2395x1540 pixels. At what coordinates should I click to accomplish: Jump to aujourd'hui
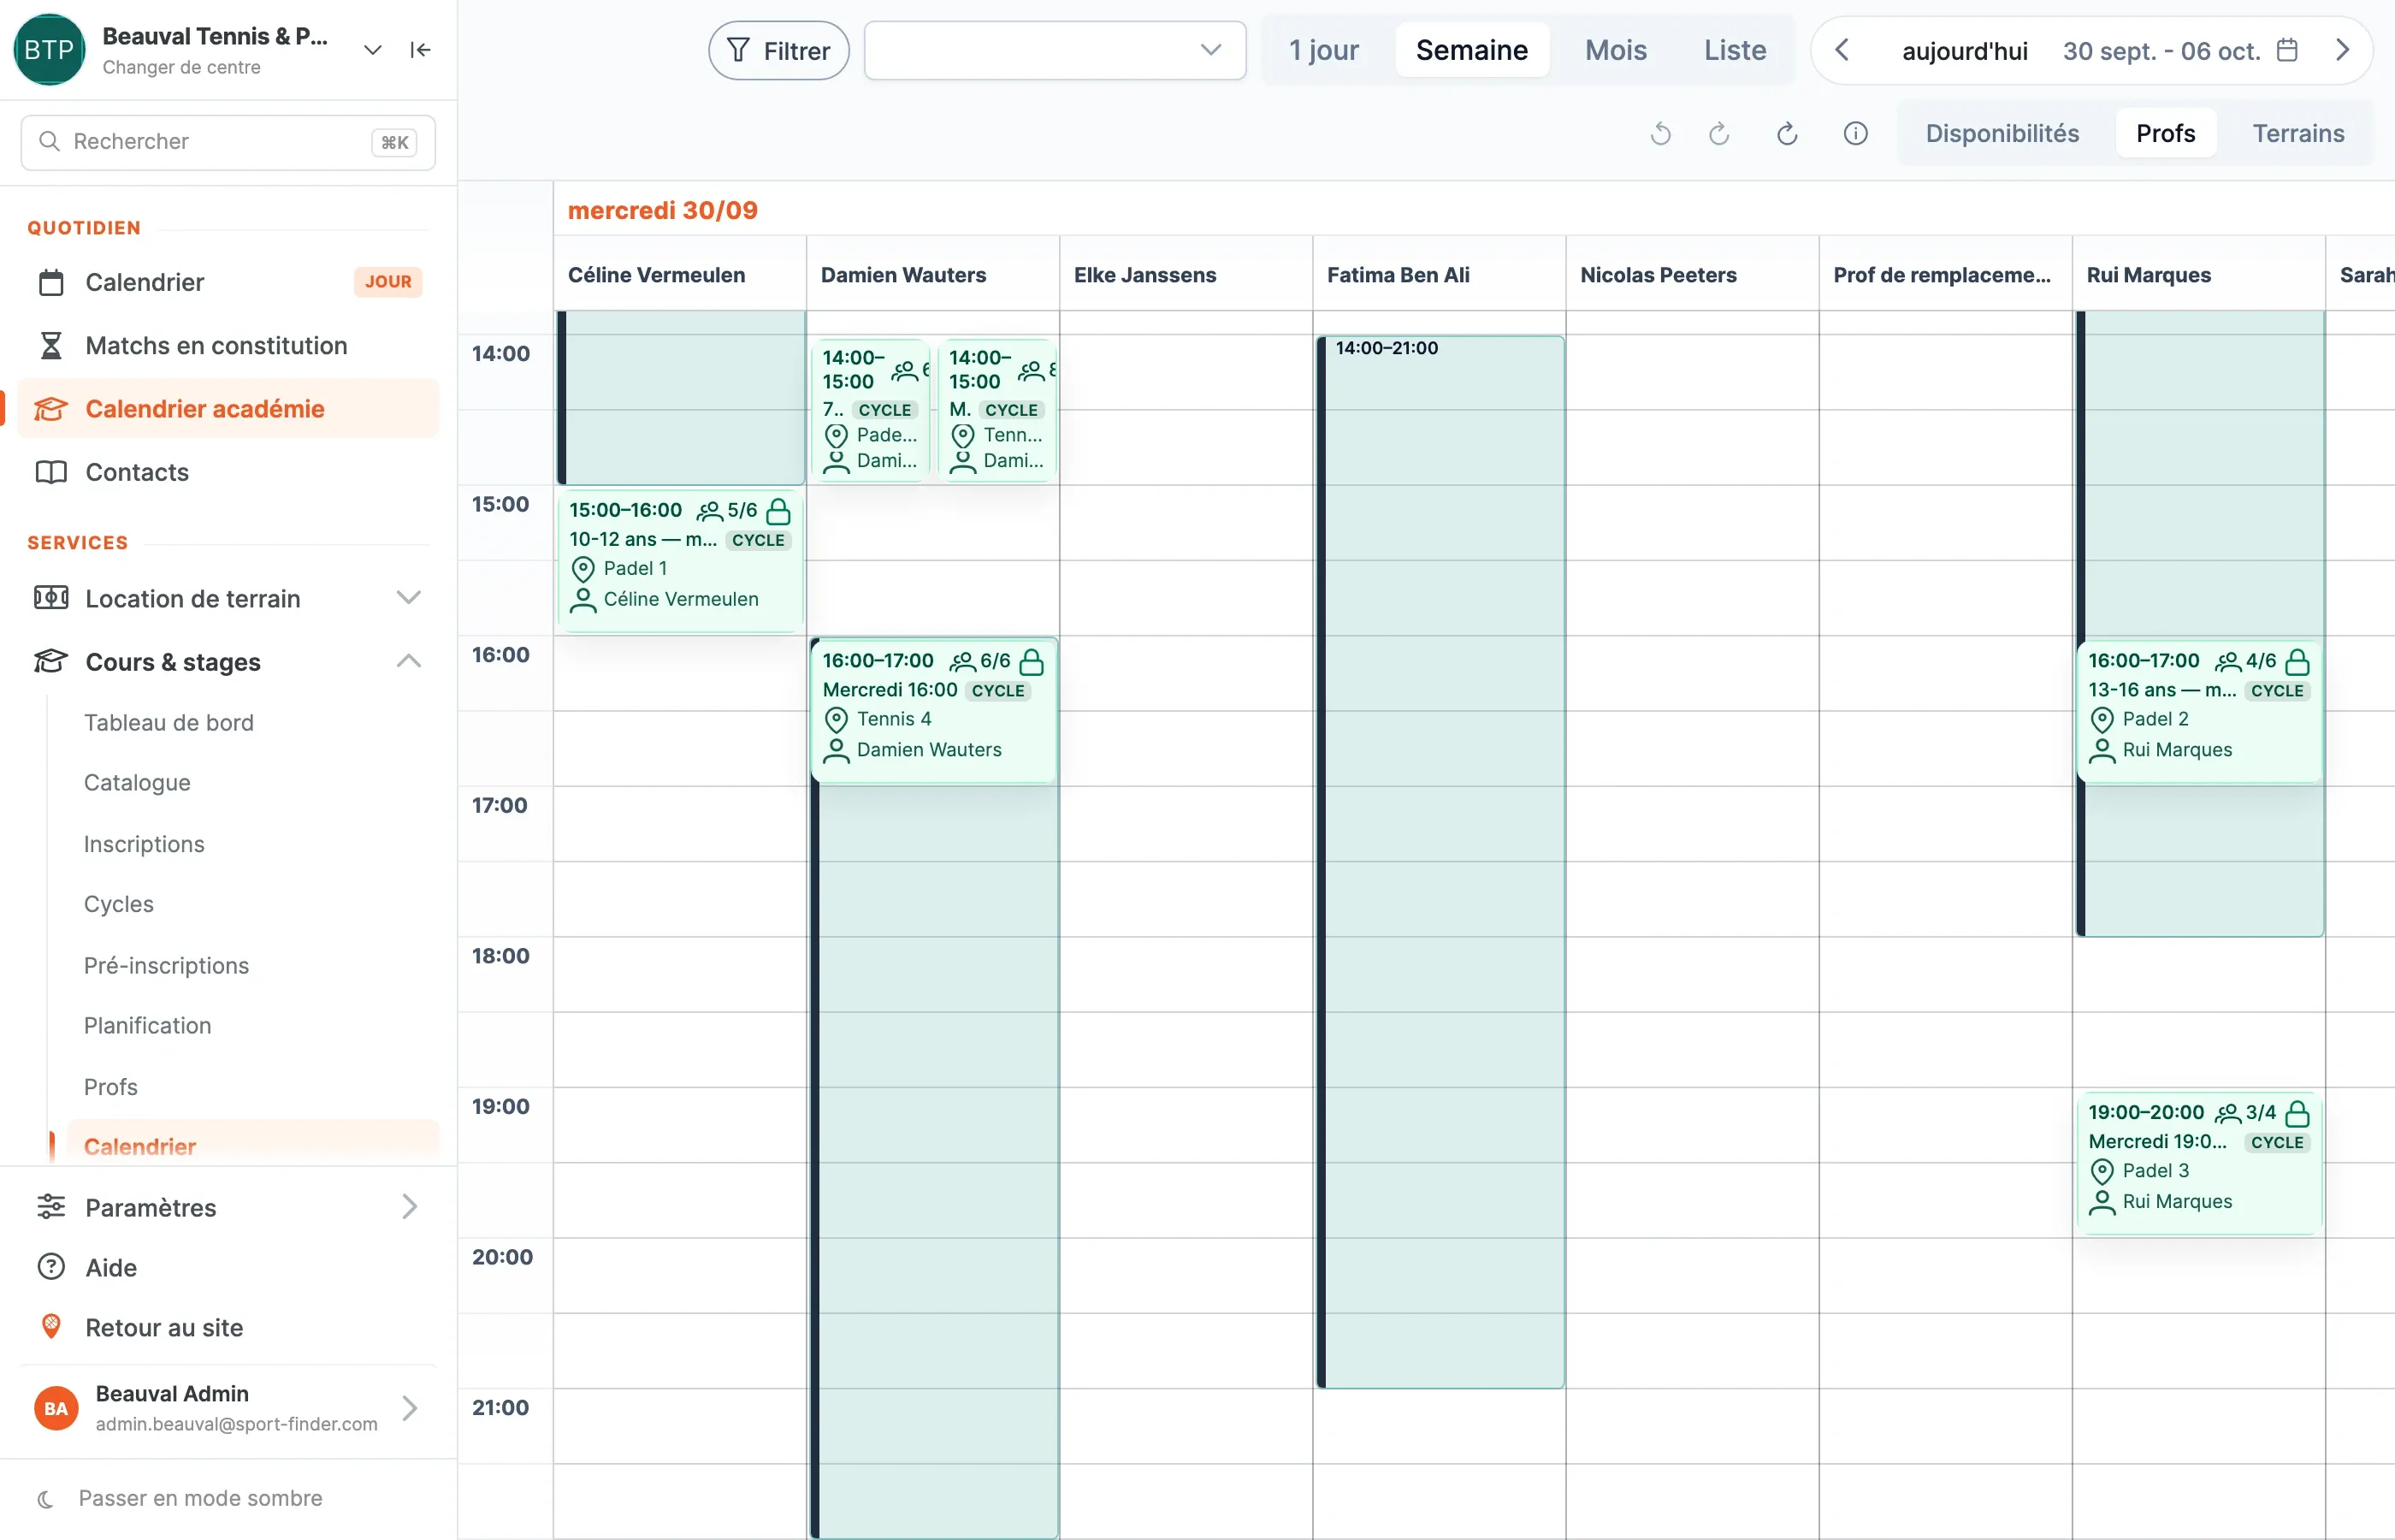(x=1964, y=51)
